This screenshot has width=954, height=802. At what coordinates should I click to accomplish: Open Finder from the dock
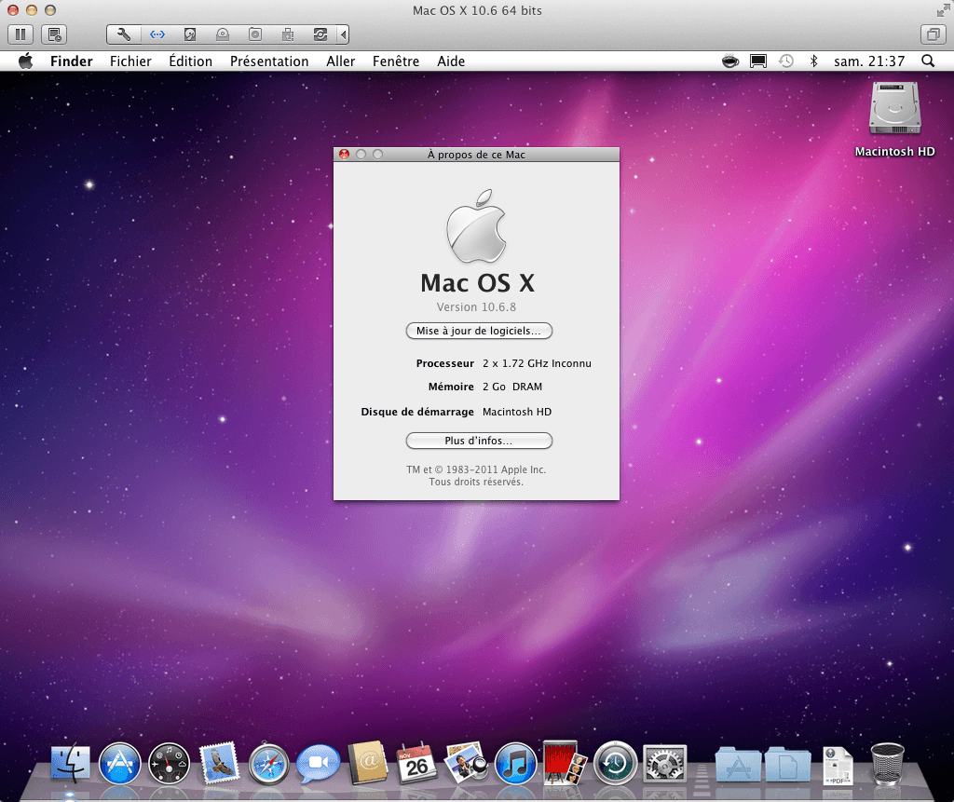[70, 763]
